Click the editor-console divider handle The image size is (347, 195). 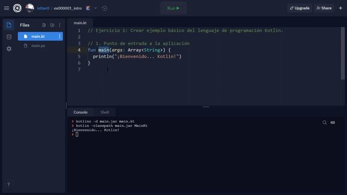pos(206,107)
